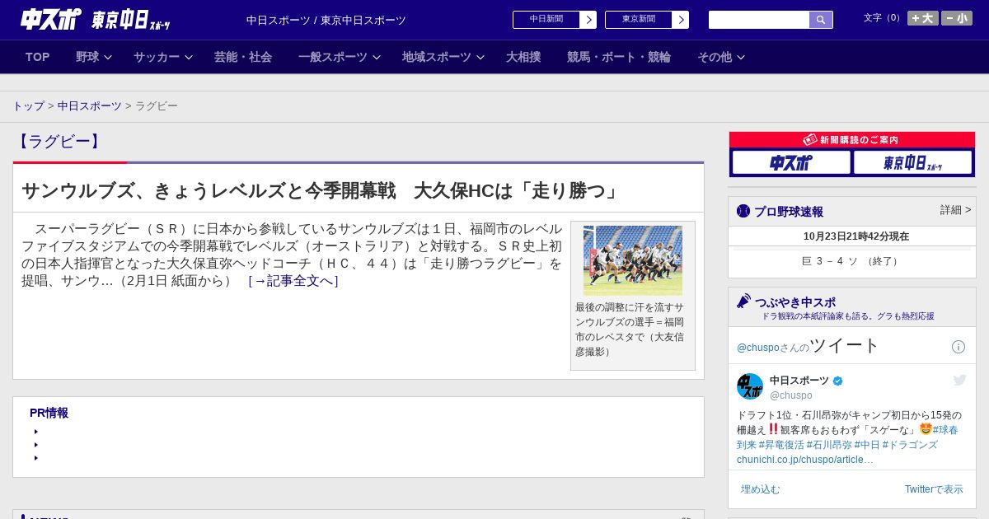Click Twitter info circle icon

tap(959, 347)
